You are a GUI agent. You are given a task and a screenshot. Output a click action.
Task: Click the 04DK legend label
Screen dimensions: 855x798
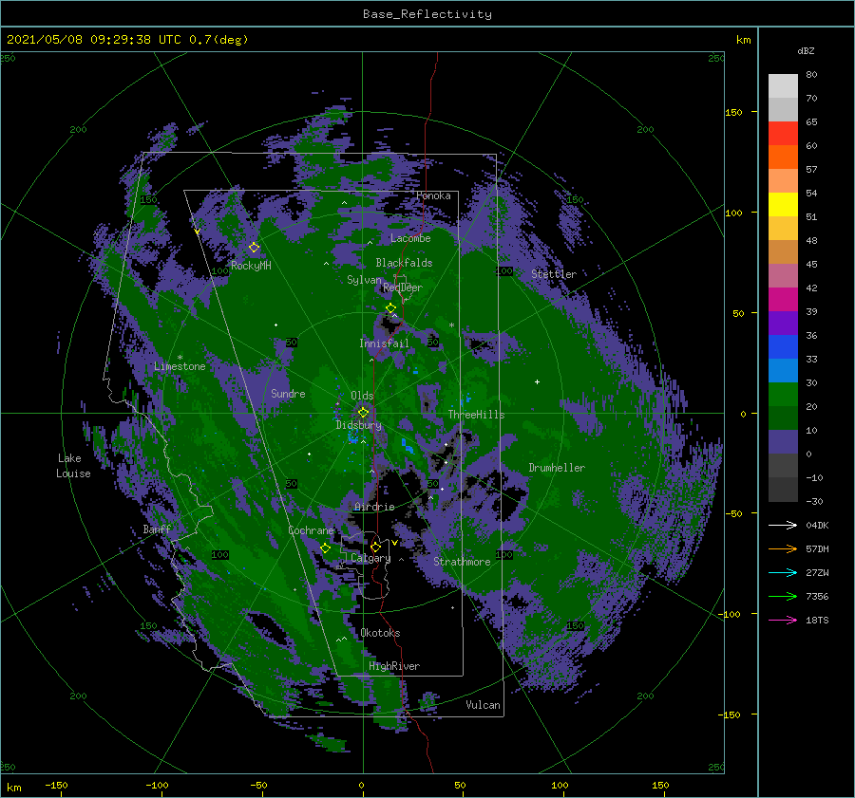[817, 525]
